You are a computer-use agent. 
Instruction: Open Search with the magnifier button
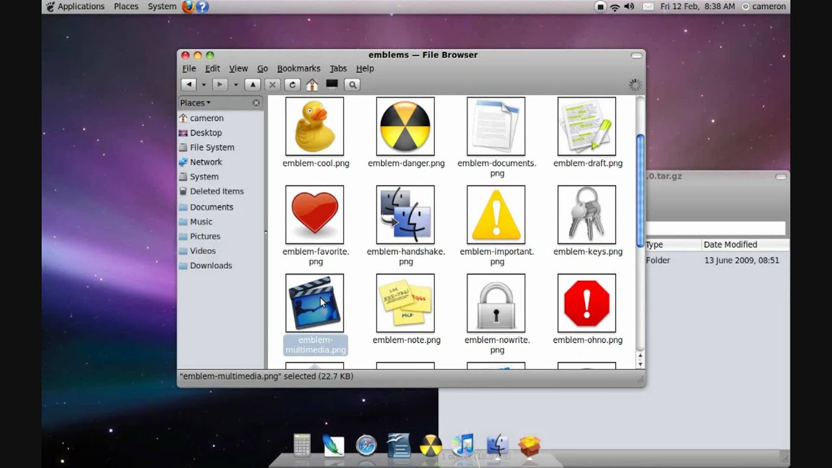coord(352,84)
